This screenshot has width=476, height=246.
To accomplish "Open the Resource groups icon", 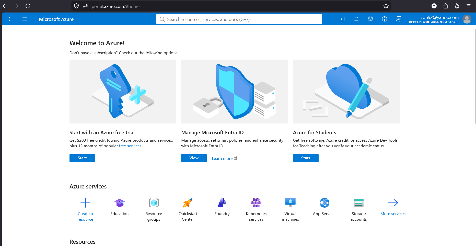I will click(154, 203).
